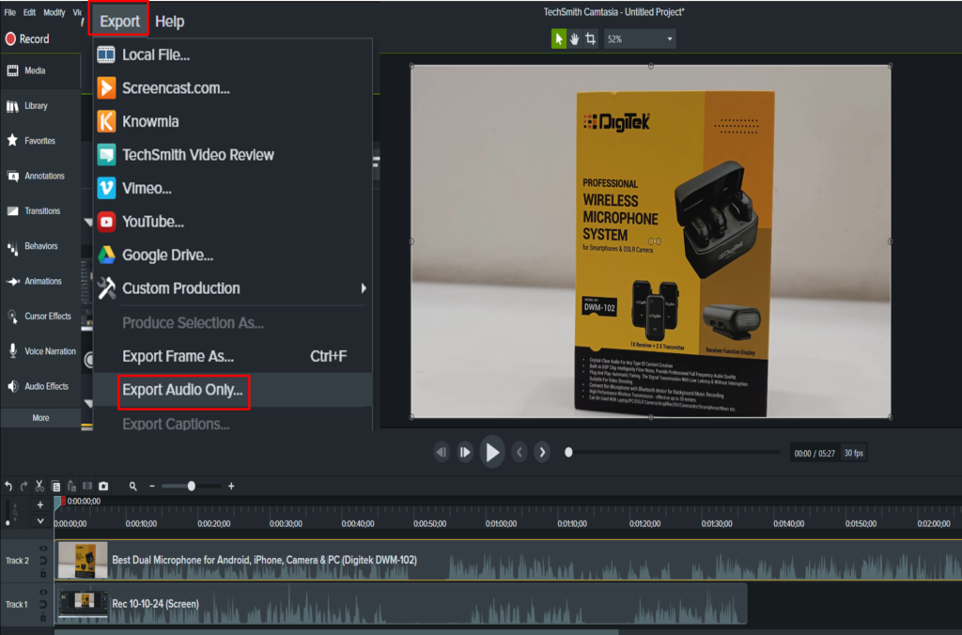Open the Media panel
Viewport: 962px width, 635px height.
pos(39,70)
